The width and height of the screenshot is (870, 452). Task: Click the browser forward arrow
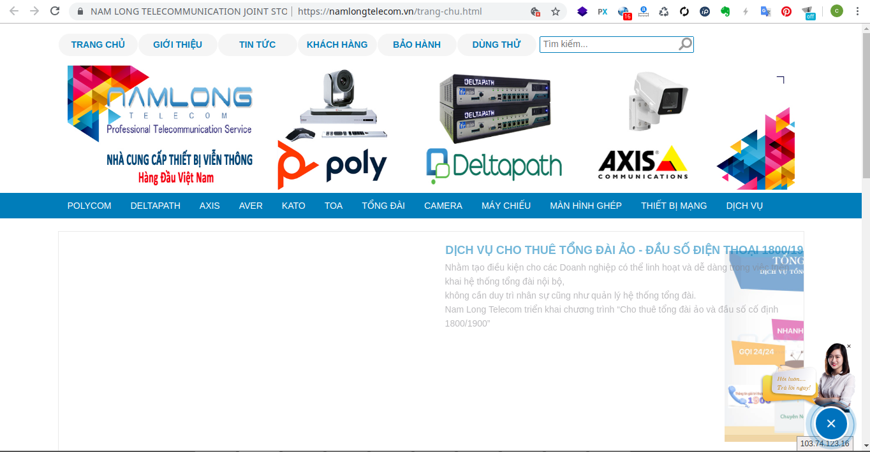tap(34, 11)
